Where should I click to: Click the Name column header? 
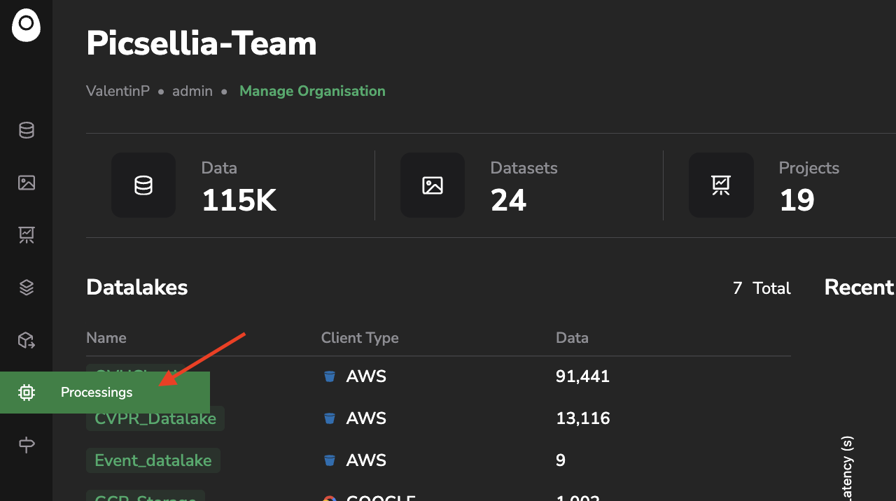pyautogui.click(x=106, y=338)
